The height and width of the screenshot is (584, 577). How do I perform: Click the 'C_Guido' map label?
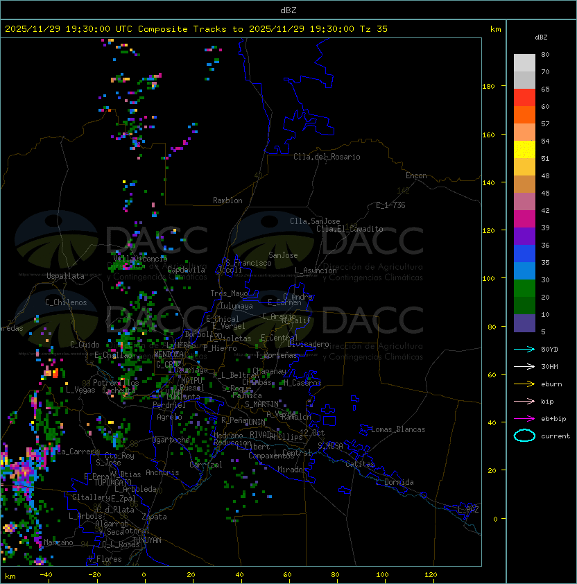pyautogui.click(x=85, y=345)
